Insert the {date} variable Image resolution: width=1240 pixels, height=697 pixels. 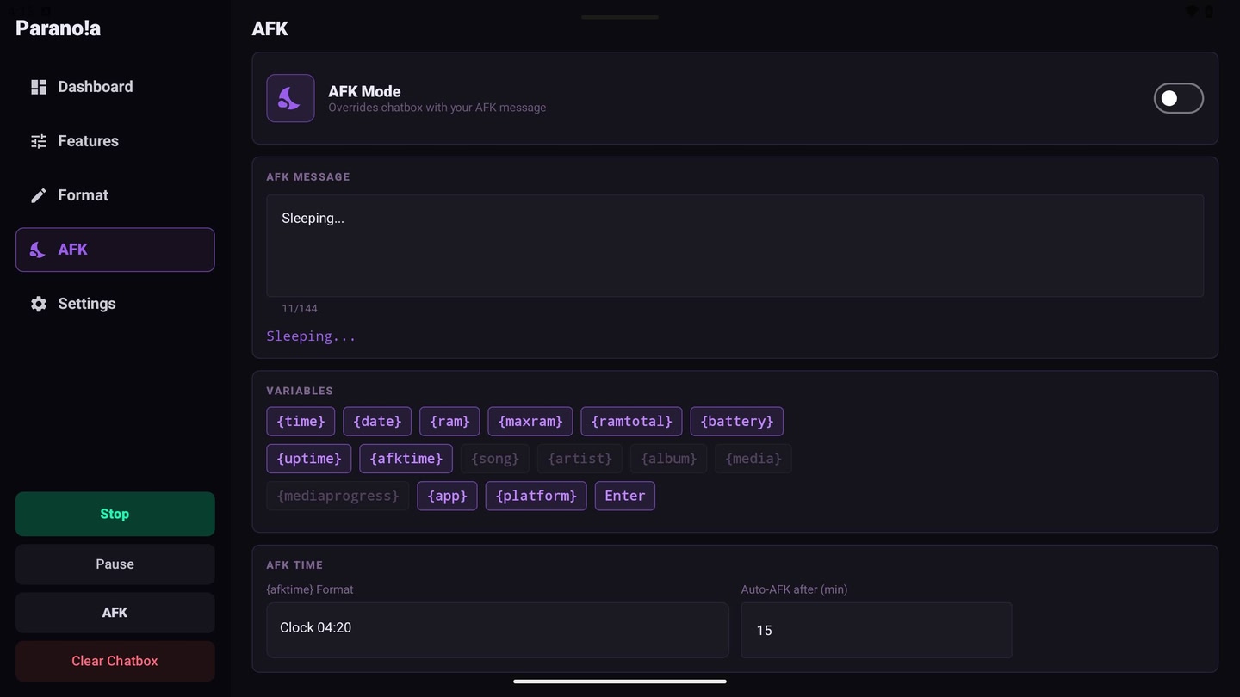[x=377, y=421]
